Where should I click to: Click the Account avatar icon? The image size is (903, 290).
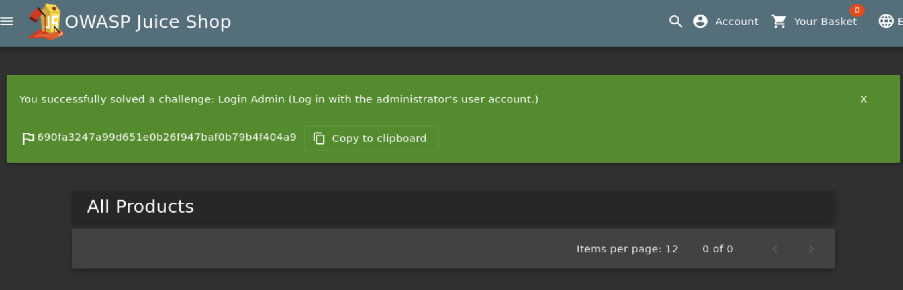(700, 22)
